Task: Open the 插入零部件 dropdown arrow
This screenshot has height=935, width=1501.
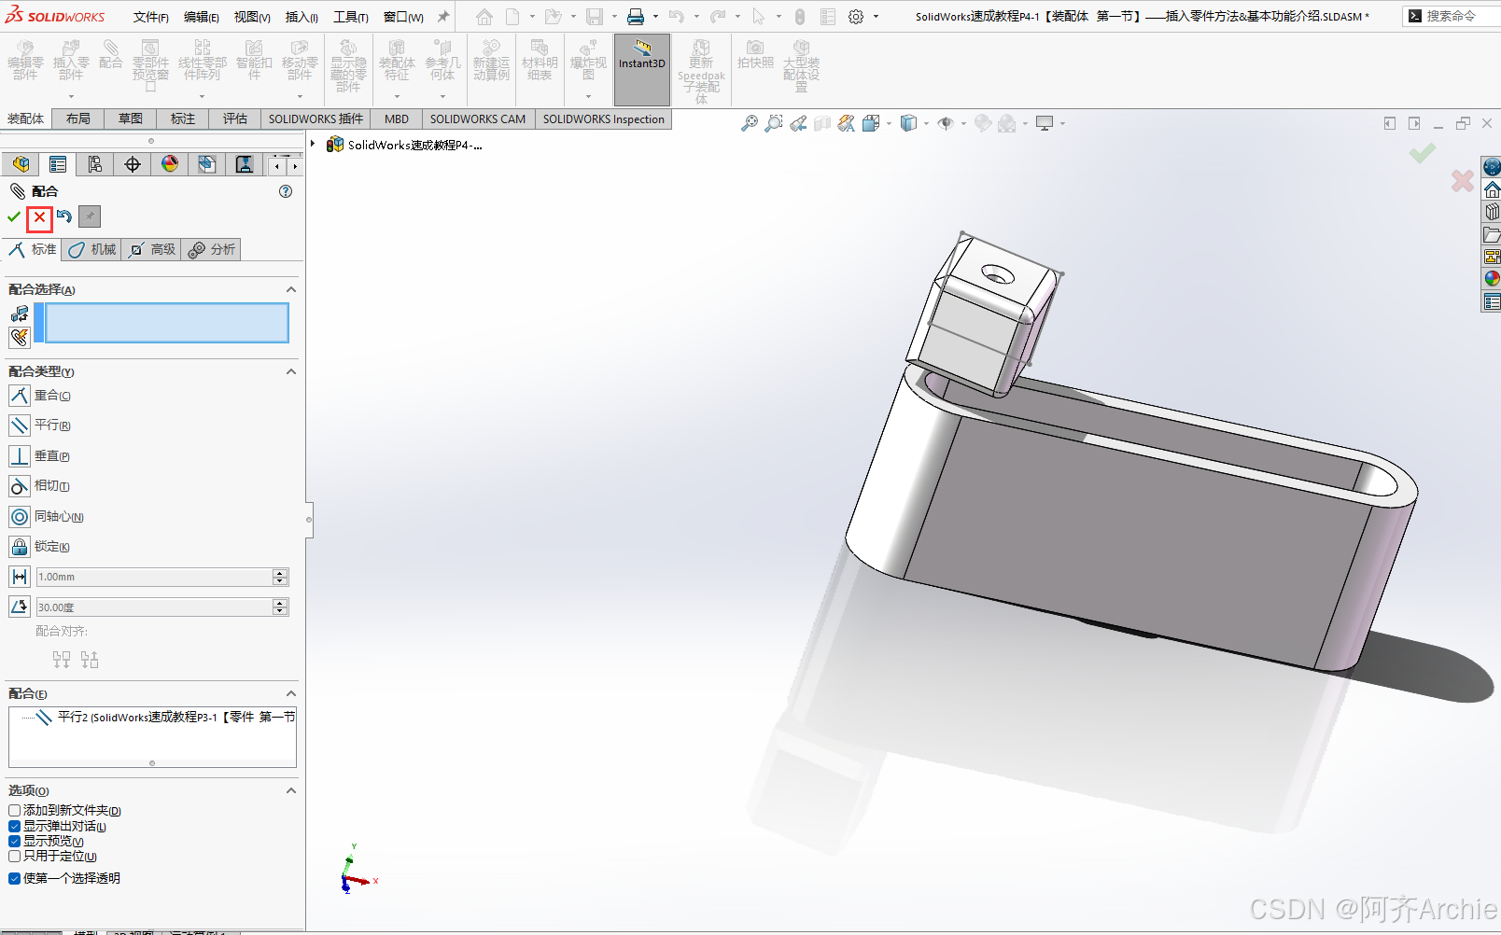Action: point(71,96)
